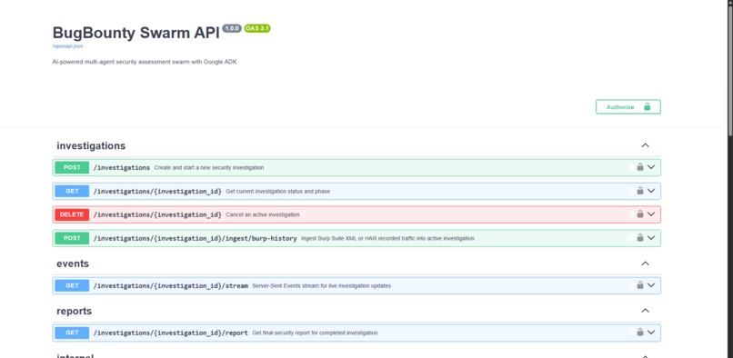Click GET badge on current status row
The width and height of the screenshot is (733, 358).
pyautogui.click(x=72, y=191)
